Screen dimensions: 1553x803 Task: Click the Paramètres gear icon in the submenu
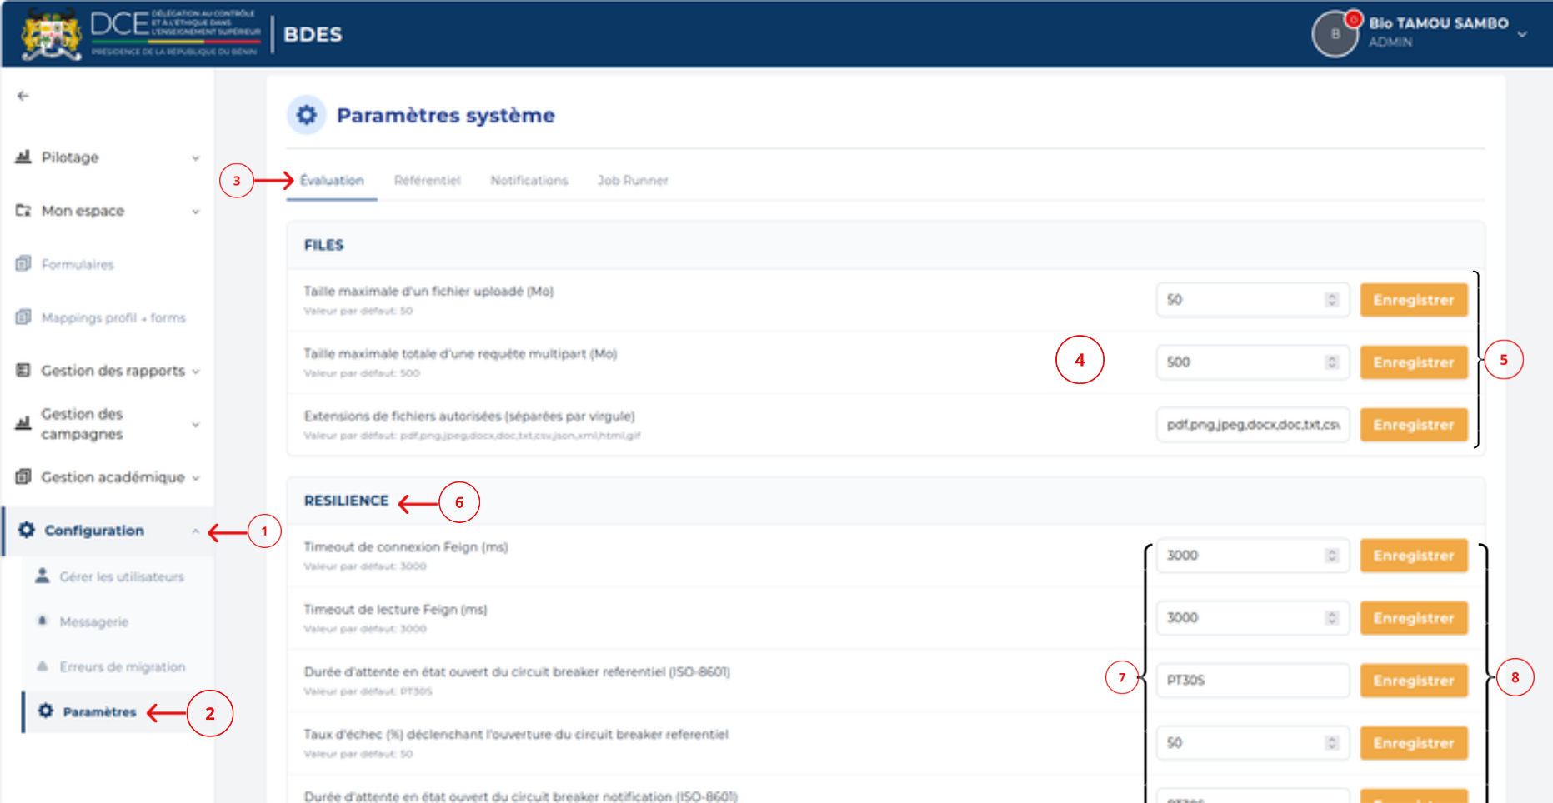[46, 711]
